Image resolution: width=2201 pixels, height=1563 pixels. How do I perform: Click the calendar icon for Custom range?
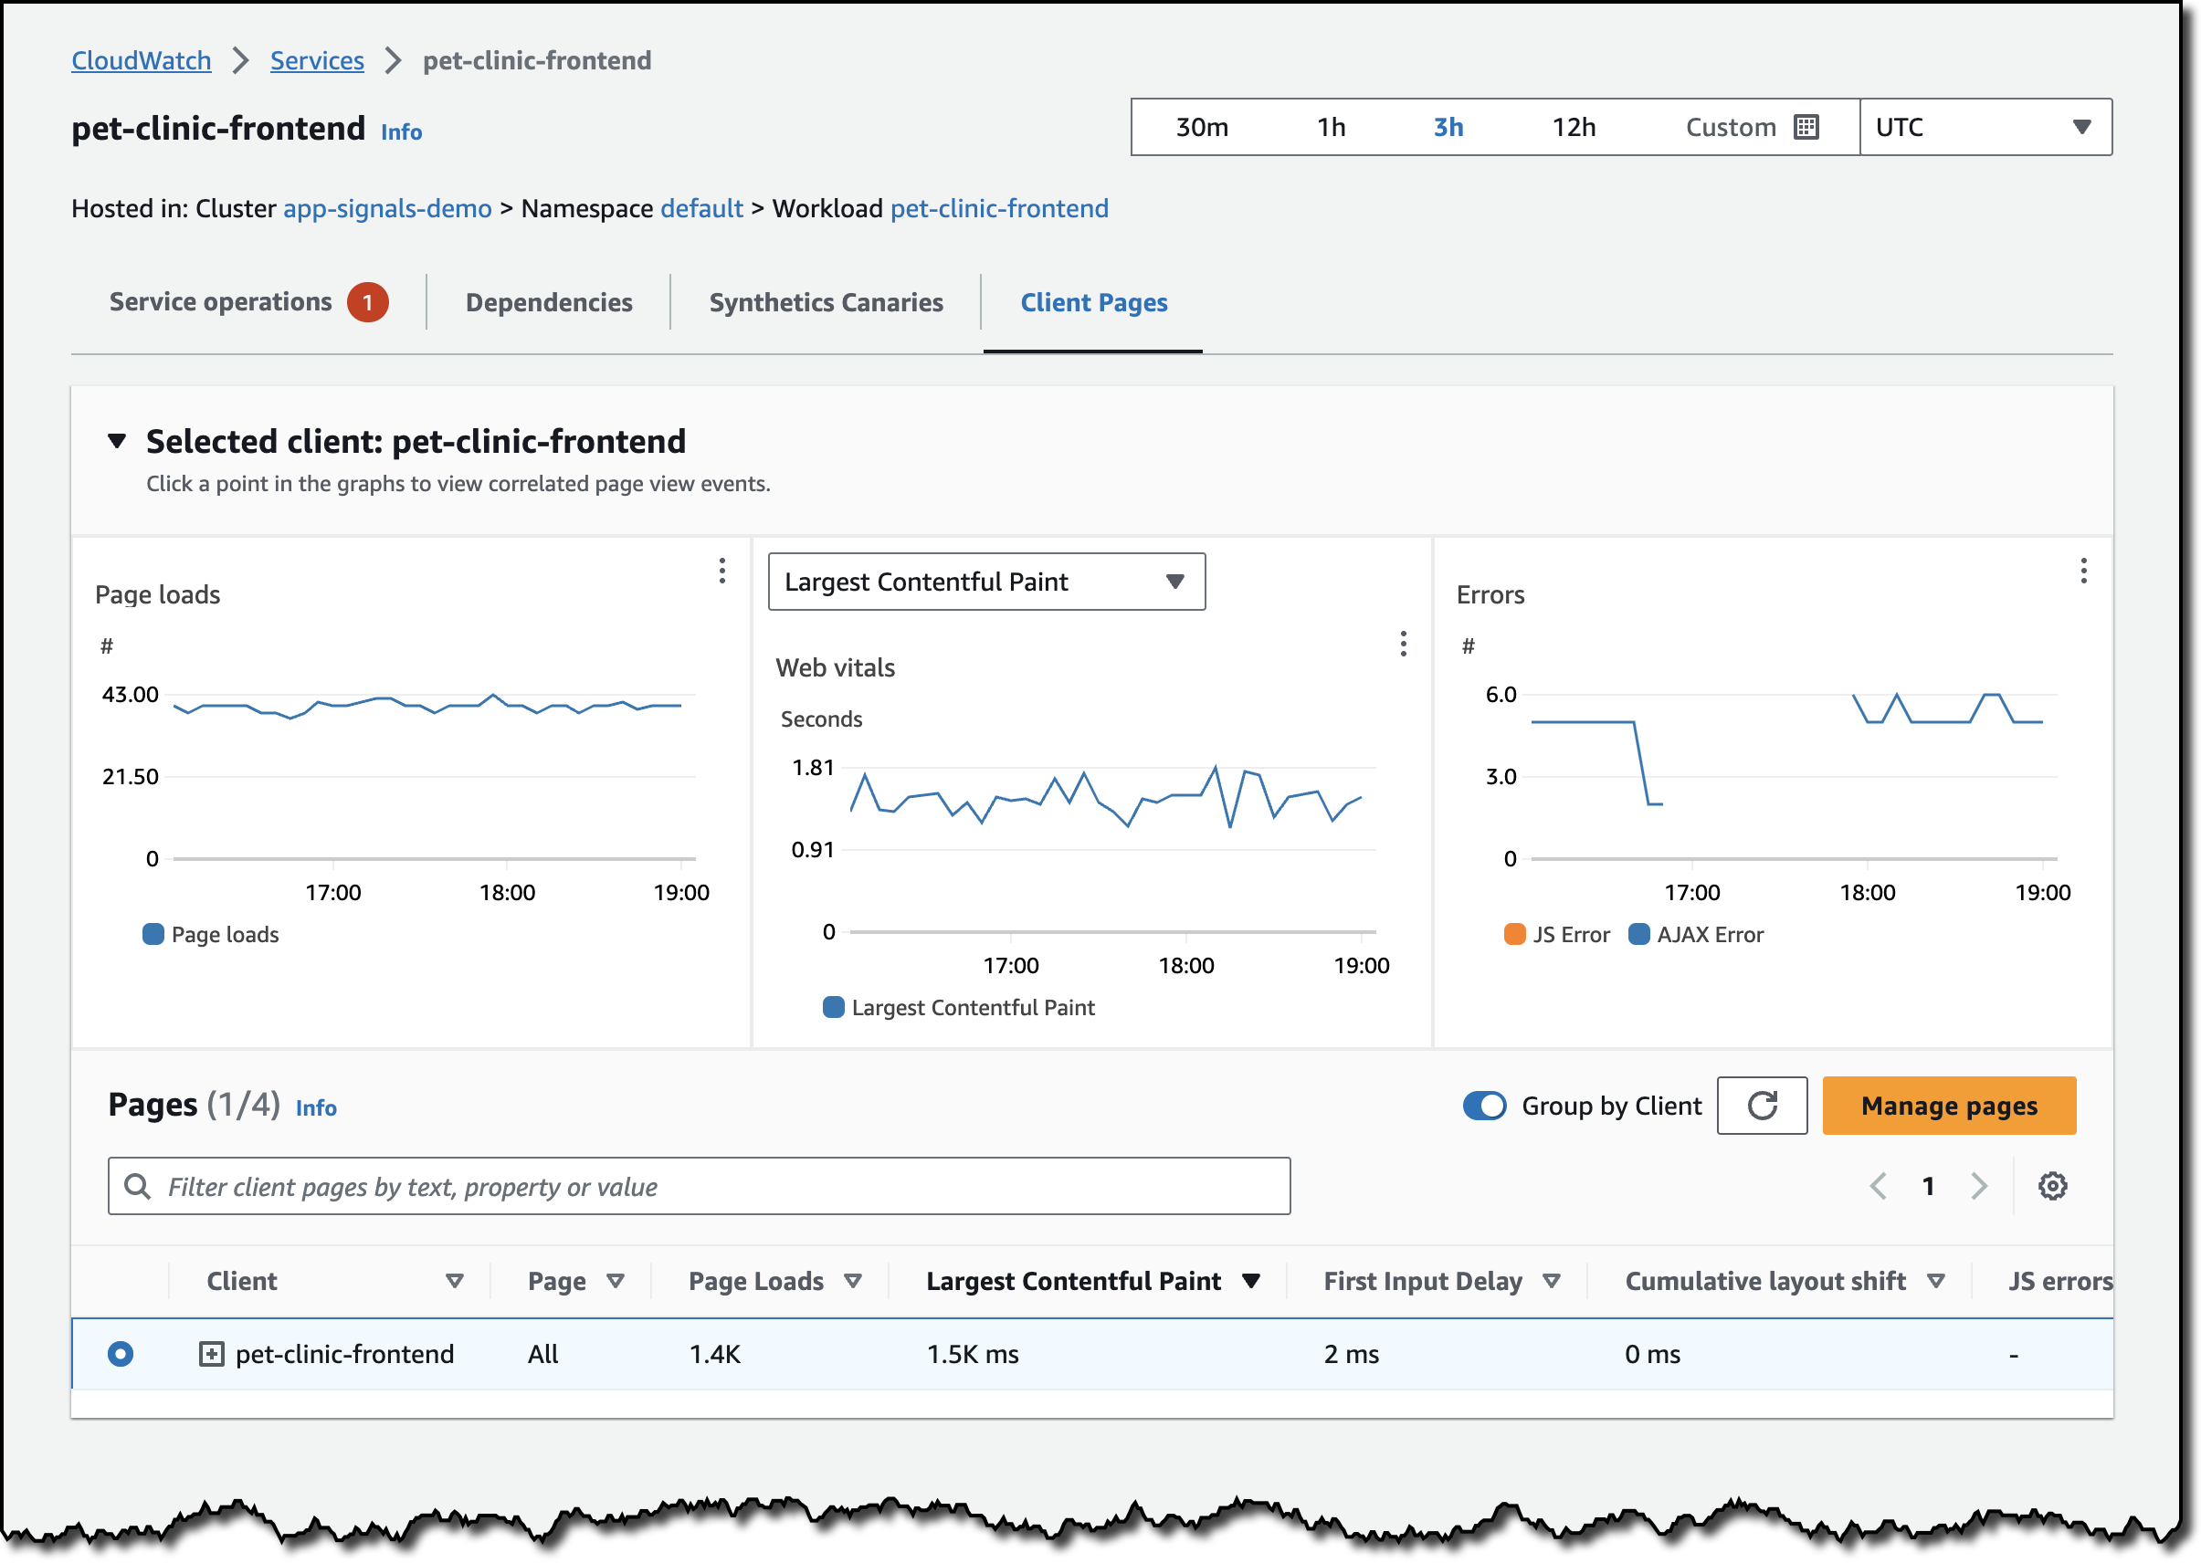point(1806,127)
